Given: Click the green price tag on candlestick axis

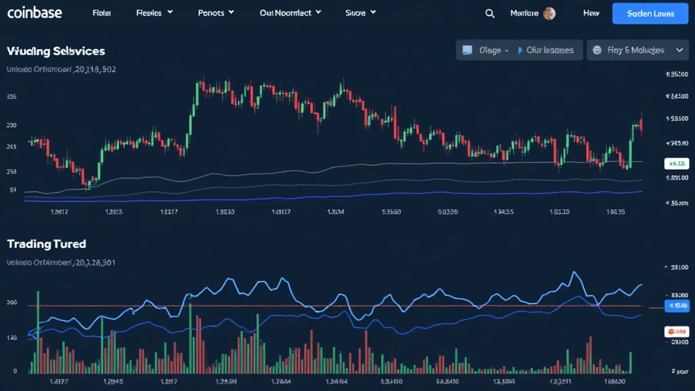Looking at the screenshot, I should (675, 164).
